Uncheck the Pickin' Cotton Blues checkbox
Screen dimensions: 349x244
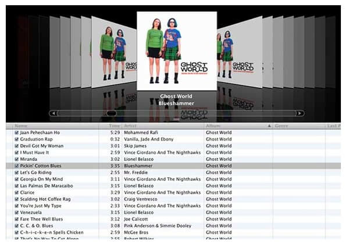point(16,166)
